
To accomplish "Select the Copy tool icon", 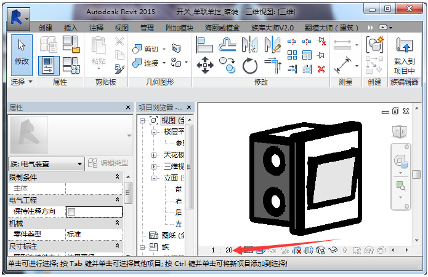I will pos(227,65).
